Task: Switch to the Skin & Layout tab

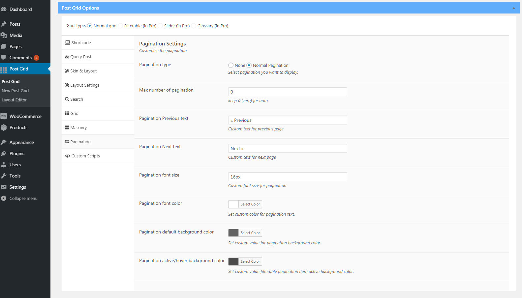Action: (x=83, y=71)
